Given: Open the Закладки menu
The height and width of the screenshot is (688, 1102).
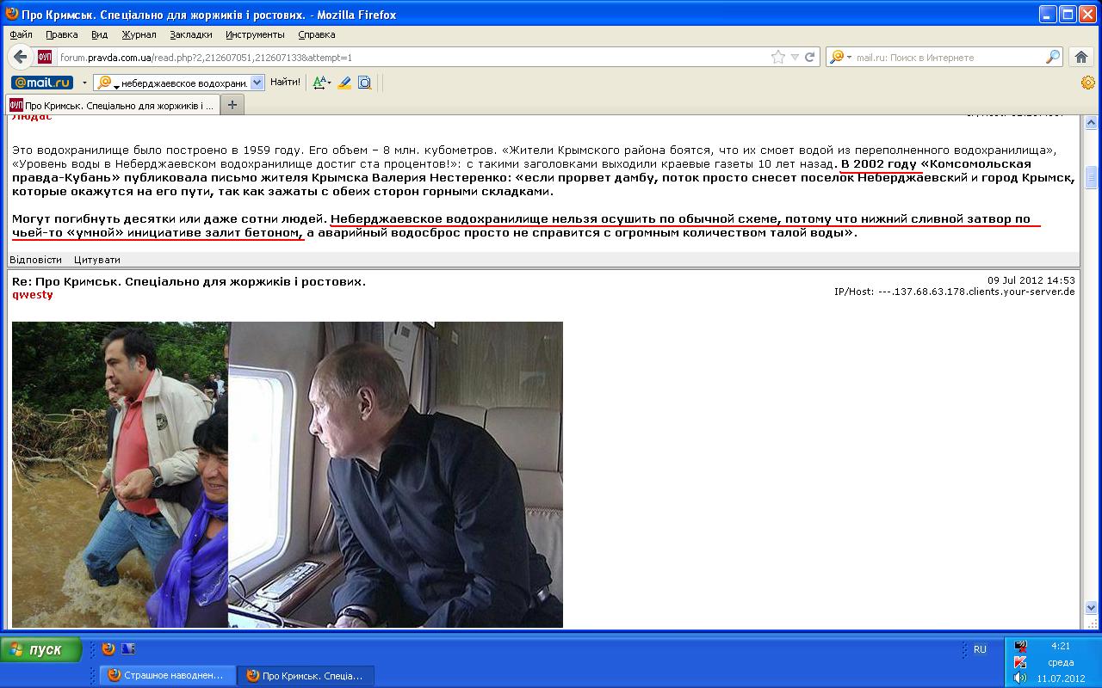Looking at the screenshot, I should point(191,34).
